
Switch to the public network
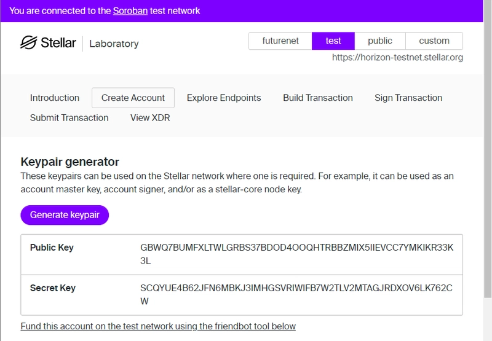pyautogui.click(x=380, y=41)
